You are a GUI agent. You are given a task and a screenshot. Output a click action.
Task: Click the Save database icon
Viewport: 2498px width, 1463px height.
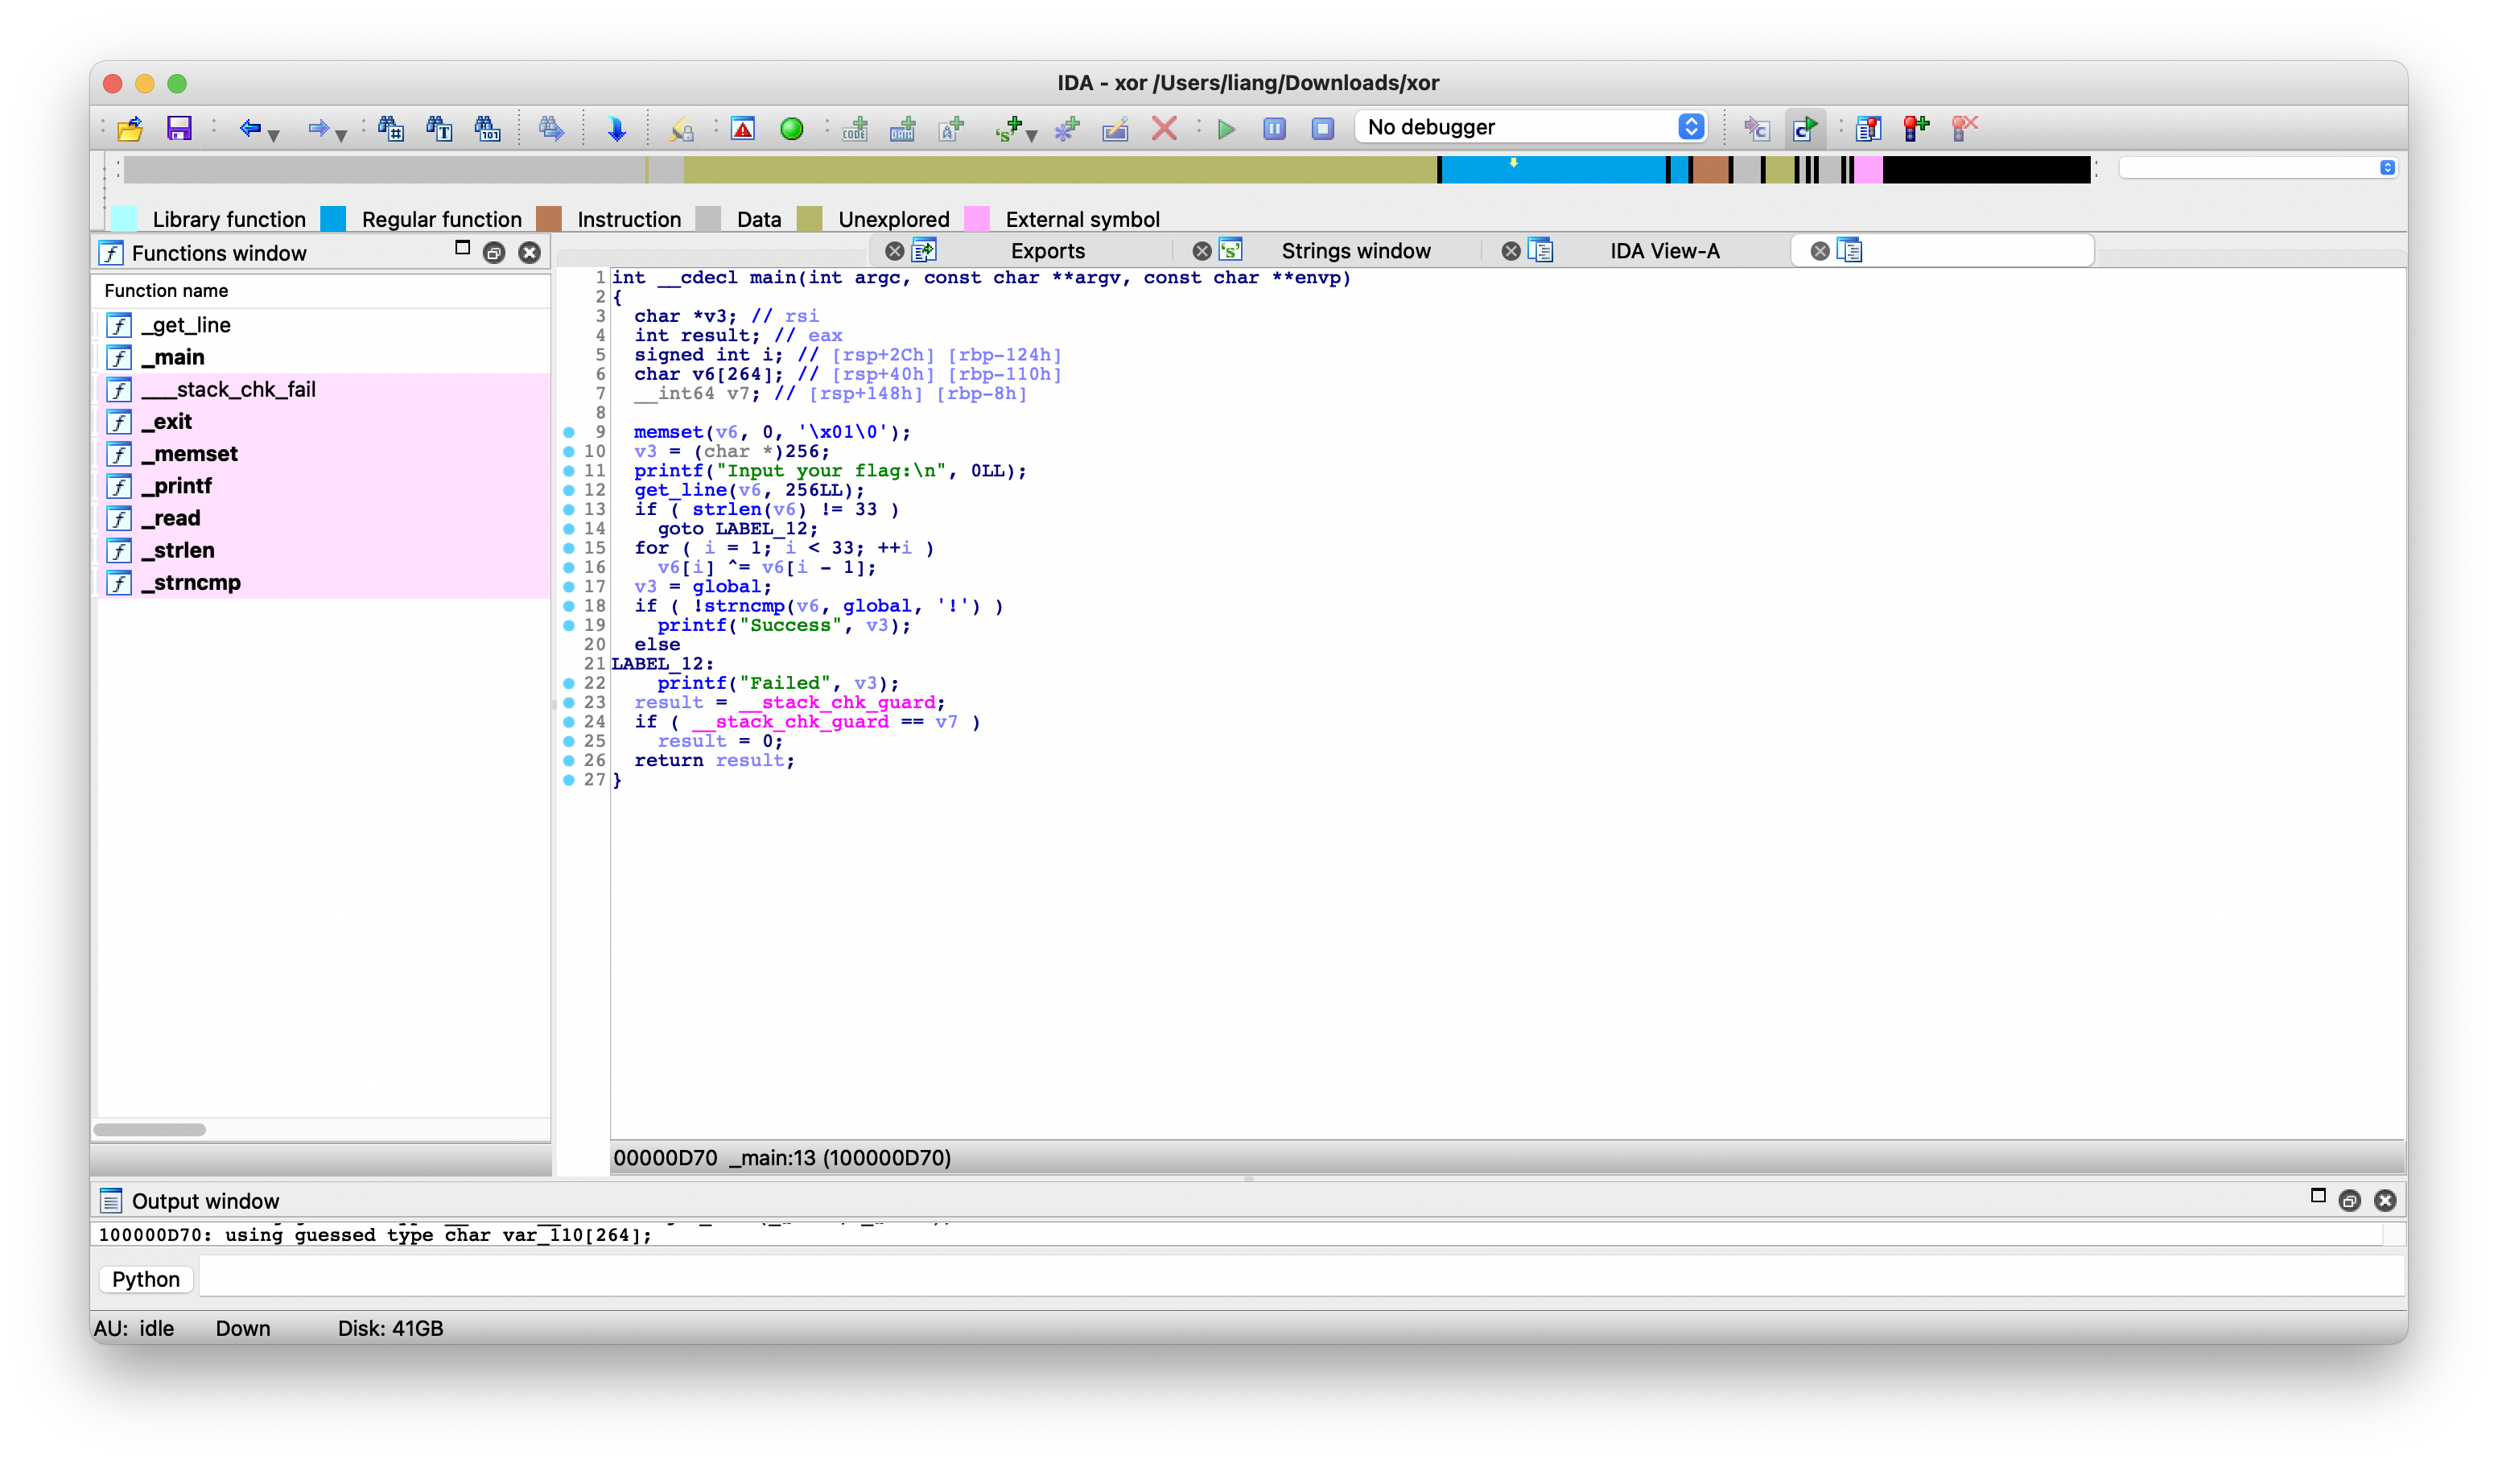179,129
